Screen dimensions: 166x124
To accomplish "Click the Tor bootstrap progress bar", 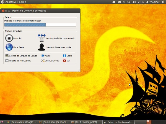I will coord(40,25).
